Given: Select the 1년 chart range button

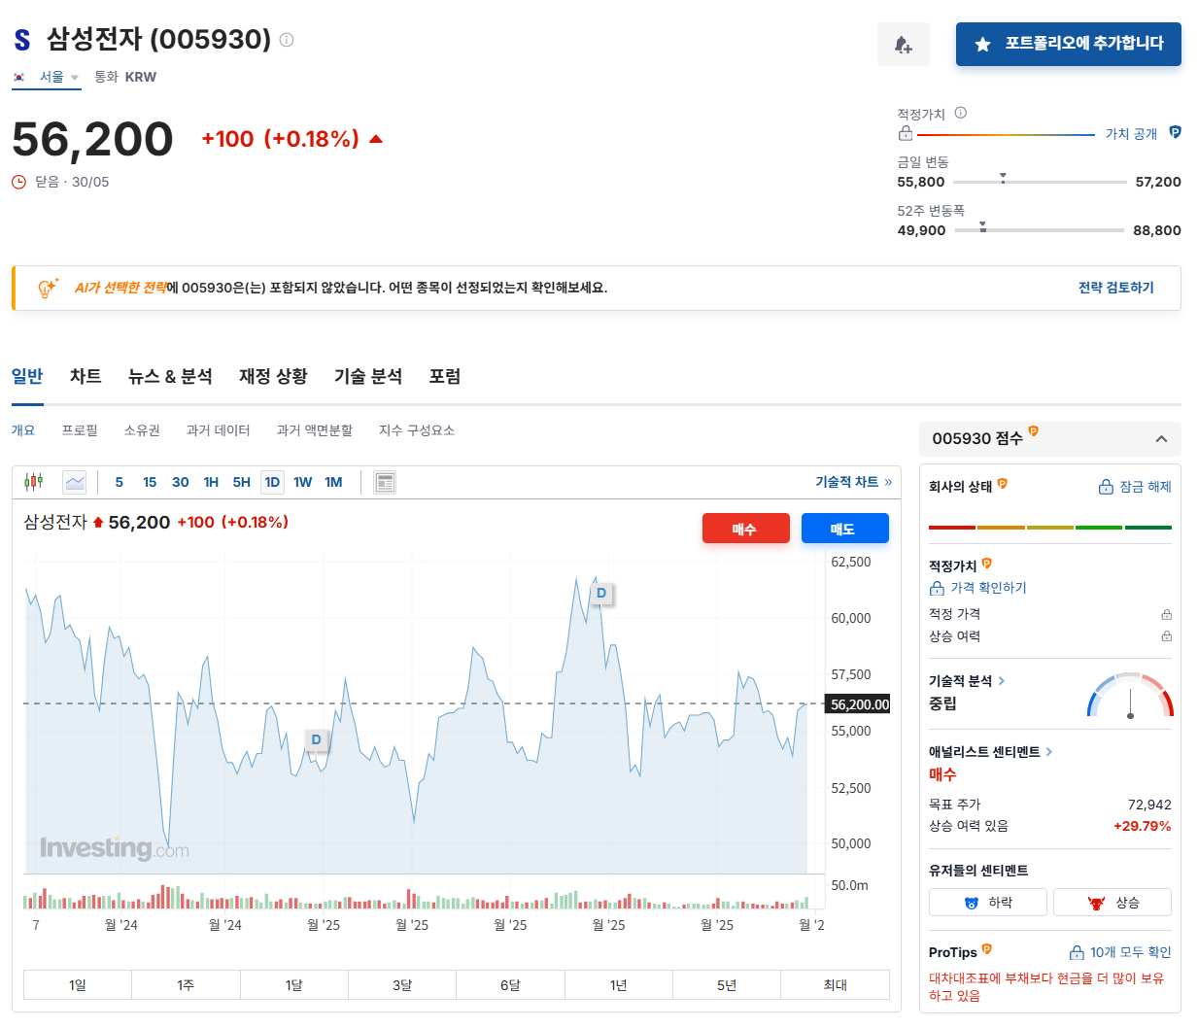Looking at the screenshot, I should 618,984.
